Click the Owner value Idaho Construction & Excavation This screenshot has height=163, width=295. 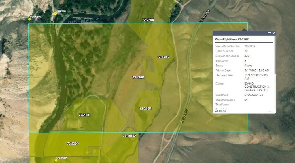[x=257, y=87]
